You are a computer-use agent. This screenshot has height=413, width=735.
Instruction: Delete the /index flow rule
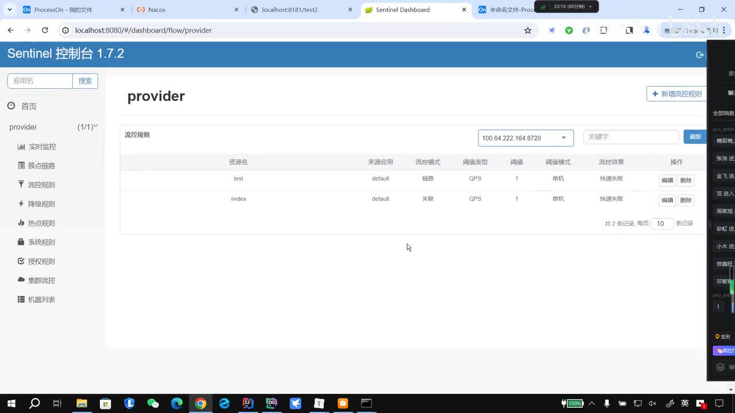click(686, 200)
